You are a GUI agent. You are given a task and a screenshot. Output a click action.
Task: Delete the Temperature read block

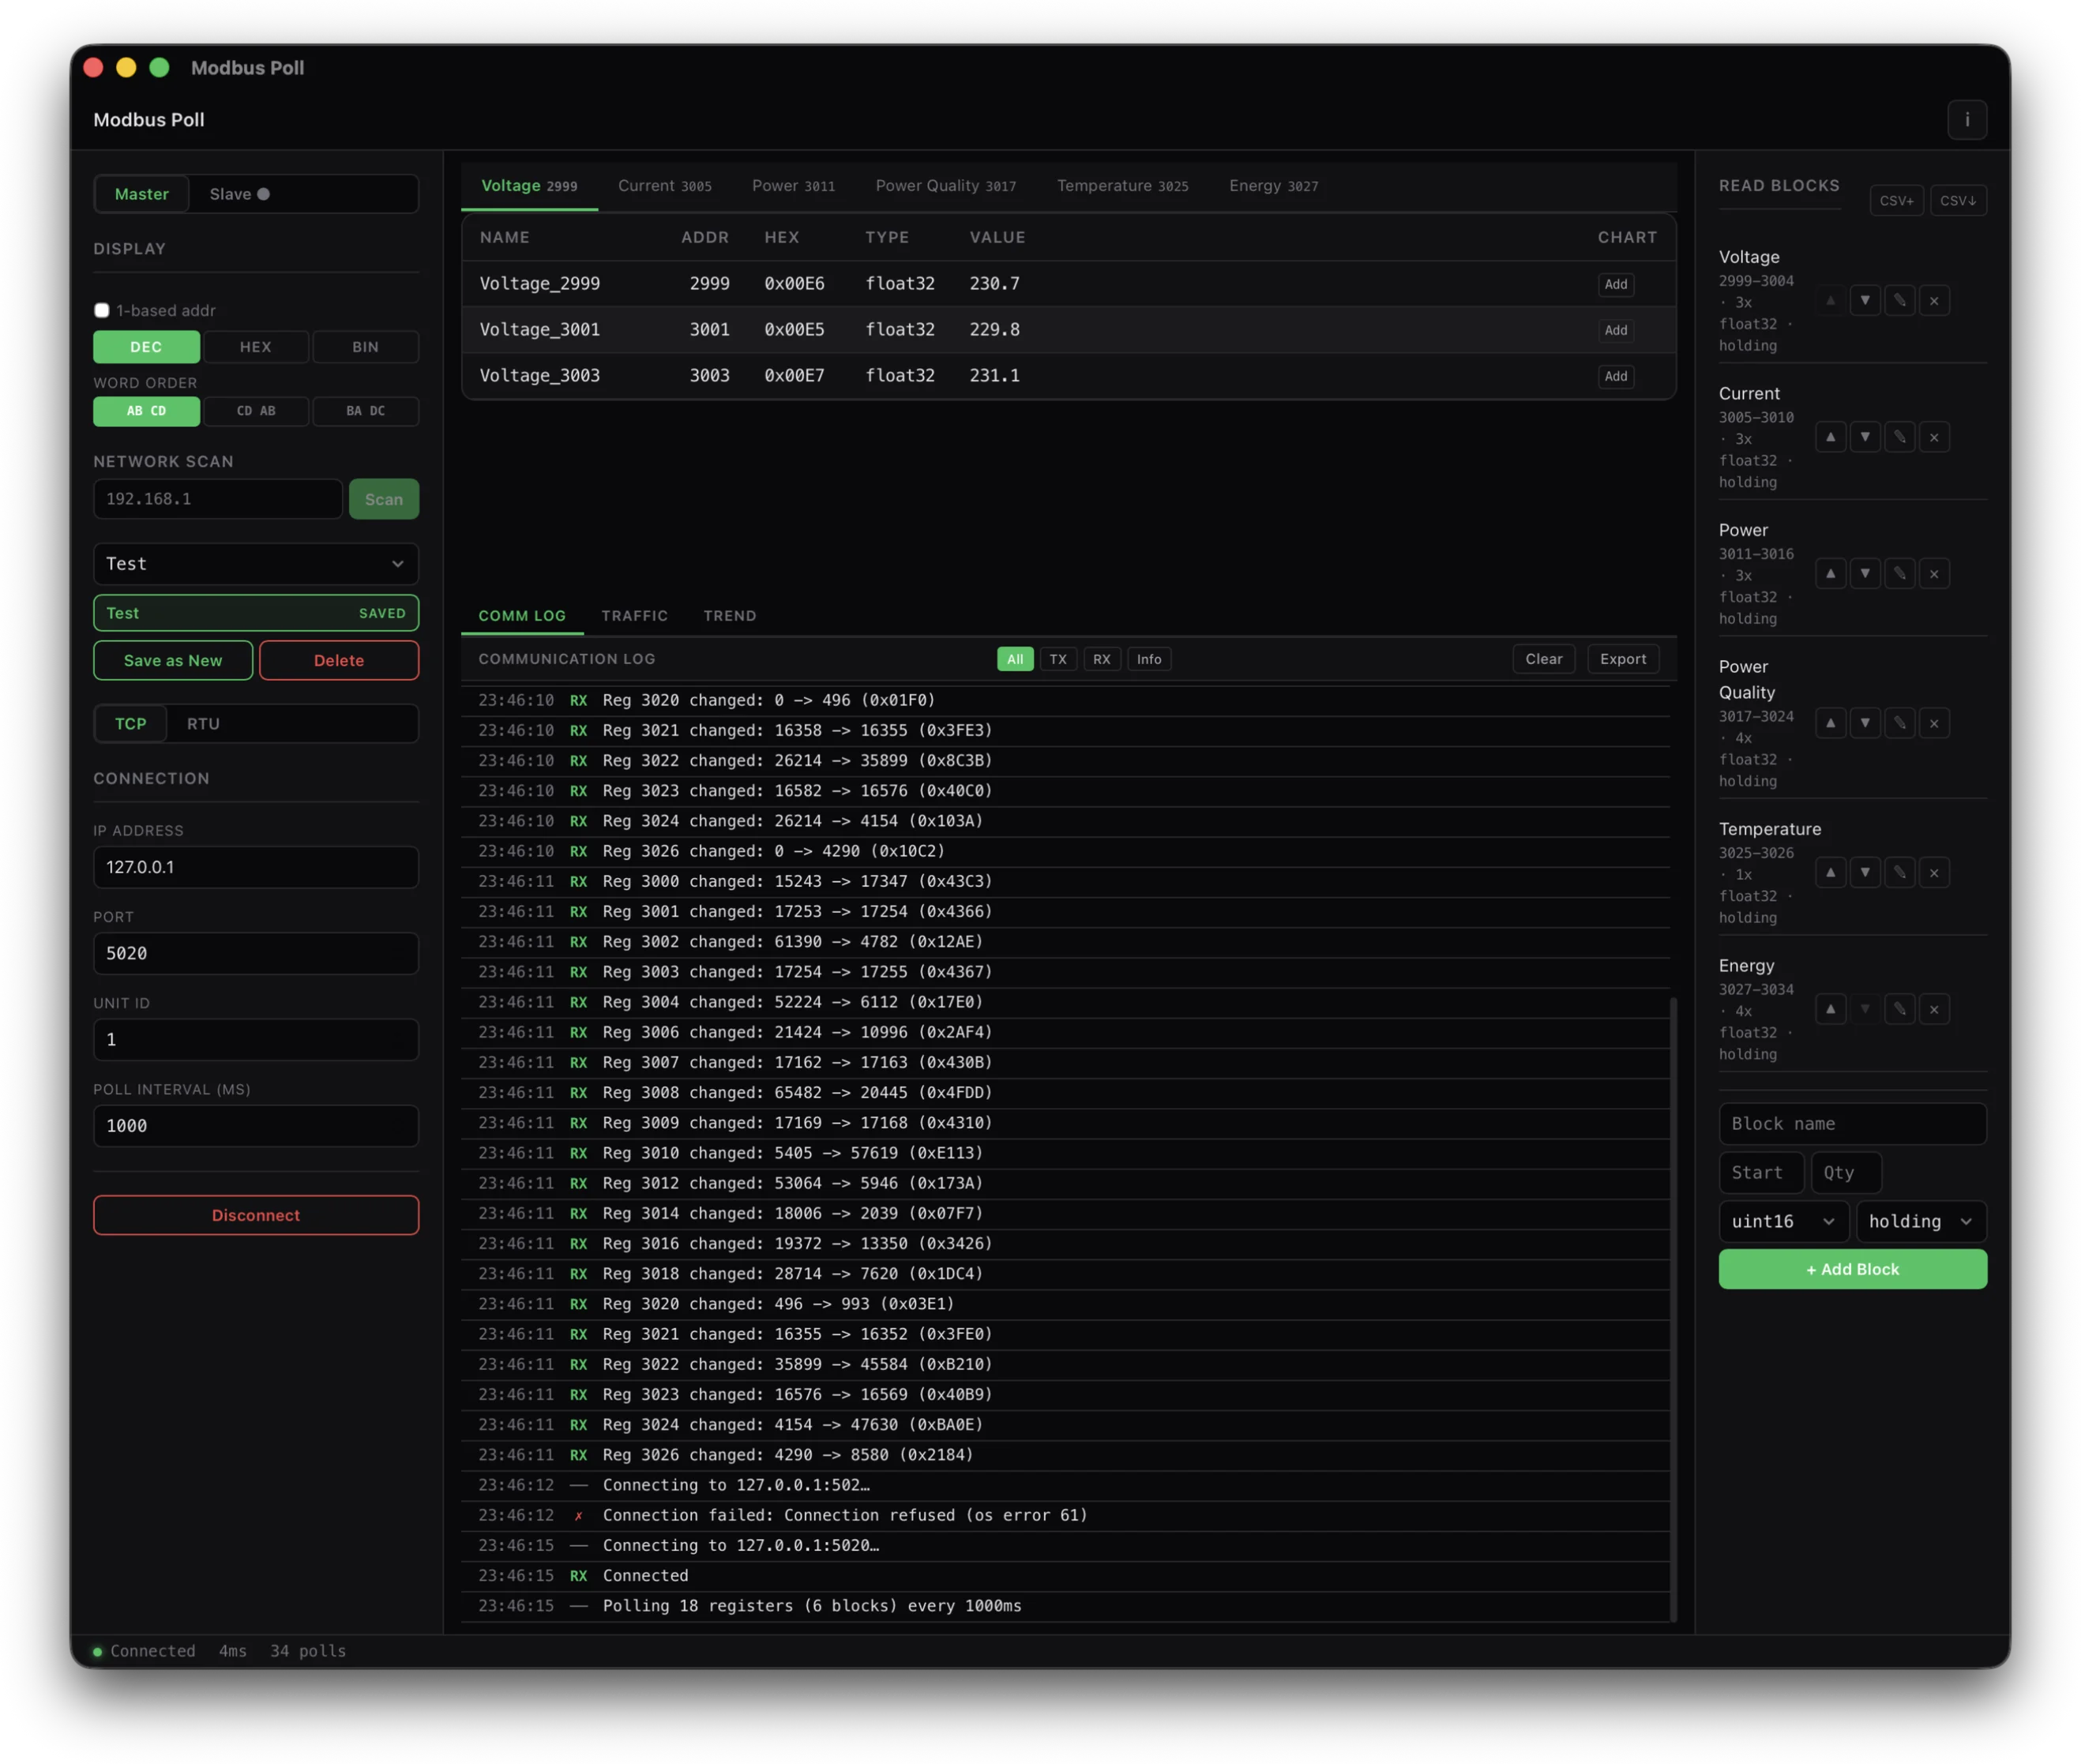pyautogui.click(x=1933, y=873)
